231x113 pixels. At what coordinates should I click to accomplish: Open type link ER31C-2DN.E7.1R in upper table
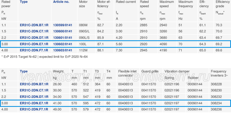pos(34,44)
